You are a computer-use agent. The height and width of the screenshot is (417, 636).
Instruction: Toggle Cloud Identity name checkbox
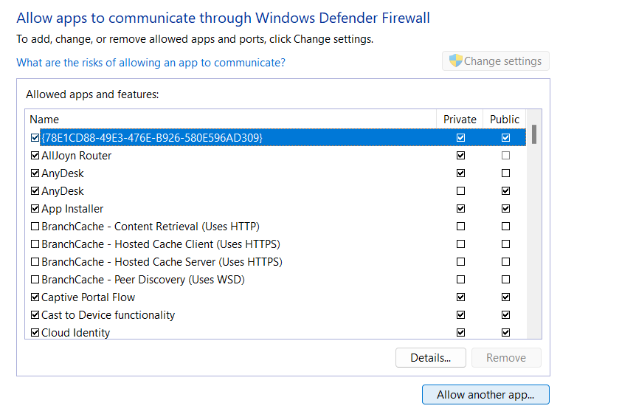(35, 333)
